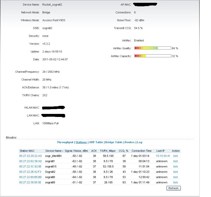The width and height of the screenshot is (211, 197).
Task: Sort table by Station MAC header
Action: [27, 151]
